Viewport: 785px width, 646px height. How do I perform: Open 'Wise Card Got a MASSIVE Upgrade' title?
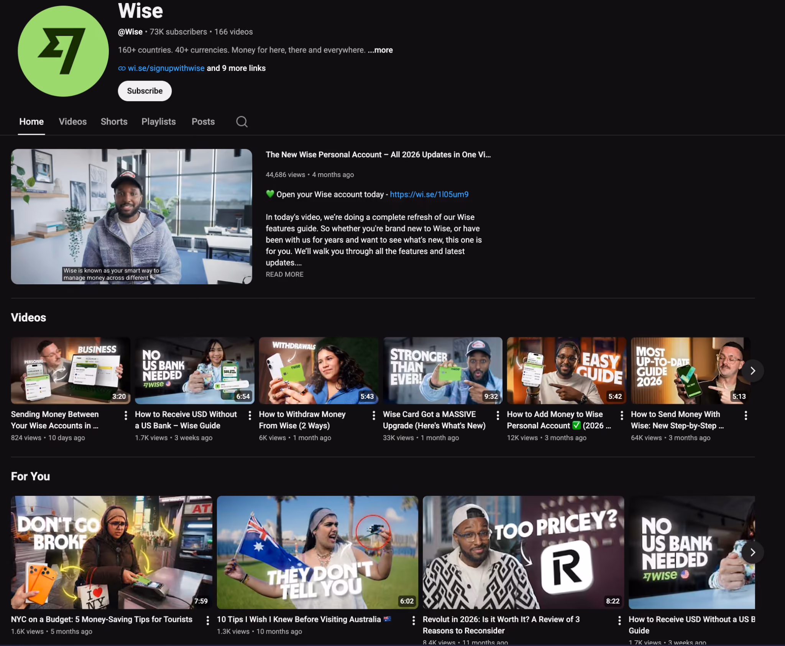pyautogui.click(x=434, y=420)
